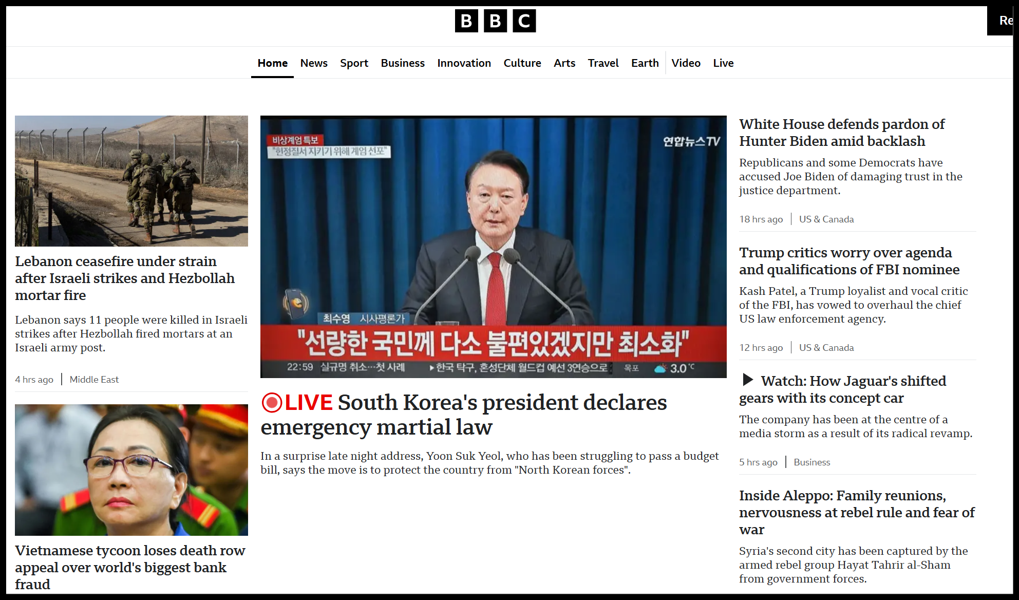This screenshot has height=600, width=1019.
Task: Click the play icon beside Jaguar video
Action: pos(748,380)
